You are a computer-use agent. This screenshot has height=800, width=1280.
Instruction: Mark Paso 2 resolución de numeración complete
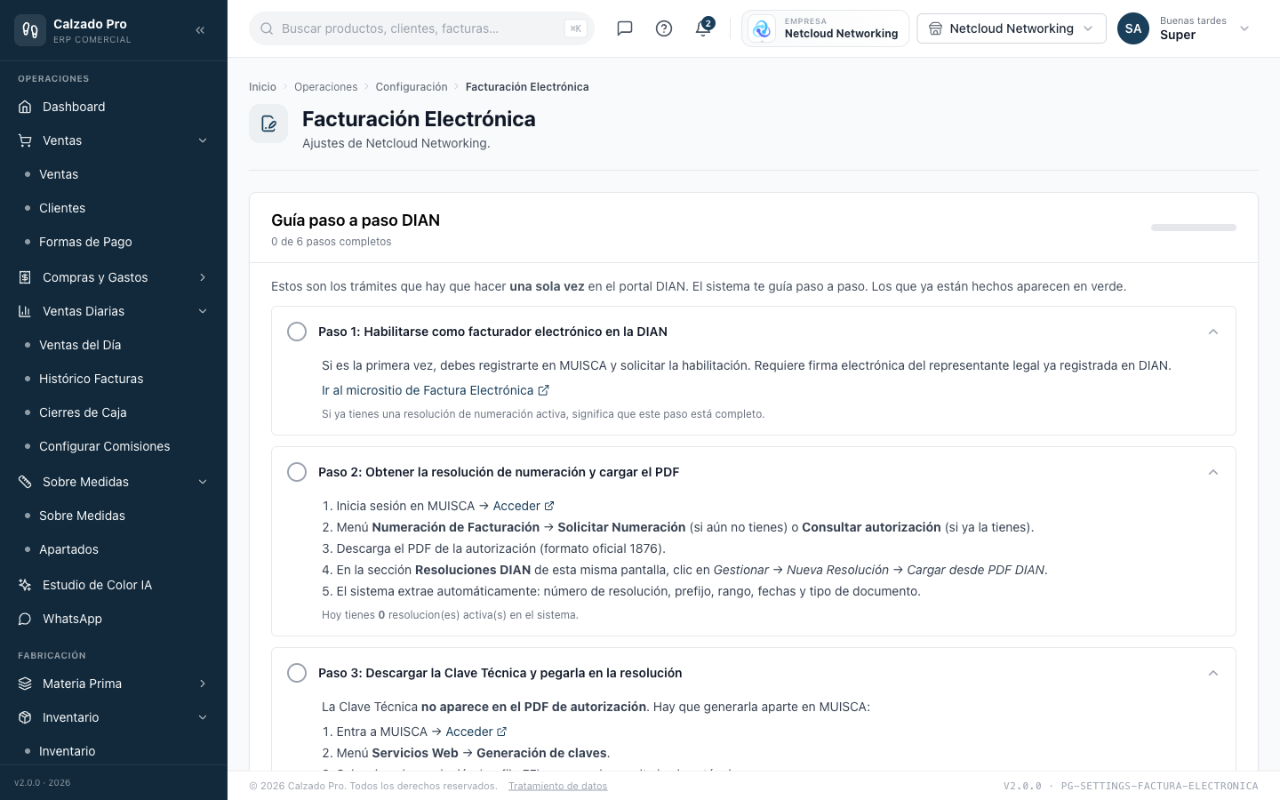pyautogui.click(x=297, y=472)
